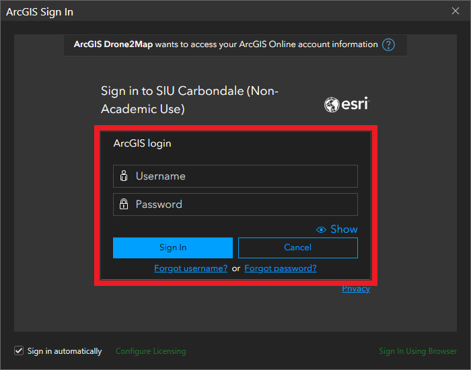The width and height of the screenshot is (471, 370).
Task: Close the ArcGIS Sign In dialog
Action: [455, 11]
